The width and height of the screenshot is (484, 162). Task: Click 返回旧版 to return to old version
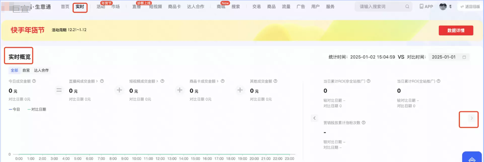click(470, 7)
